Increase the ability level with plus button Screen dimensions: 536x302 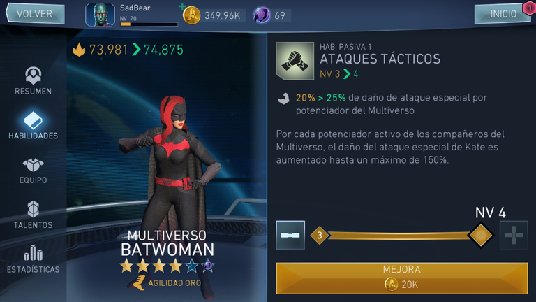click(514, 235)
